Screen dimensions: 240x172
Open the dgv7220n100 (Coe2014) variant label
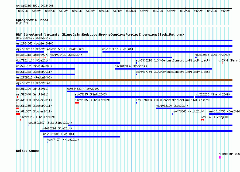(x=33, y=49)
